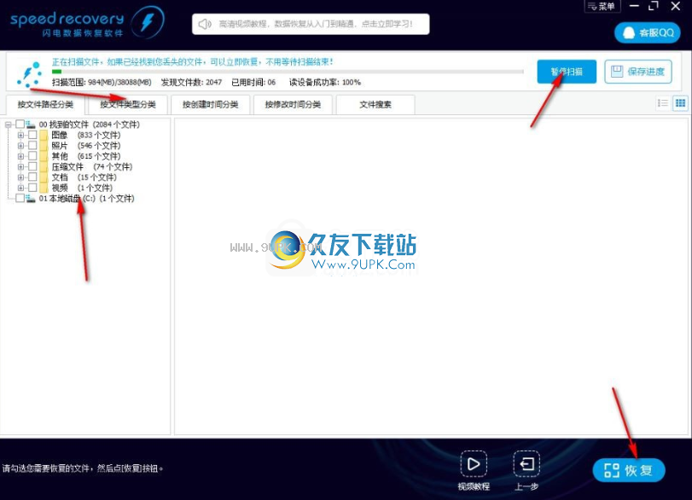Click the 图像 folder icon
692x500 pixels.
point(44,135)
